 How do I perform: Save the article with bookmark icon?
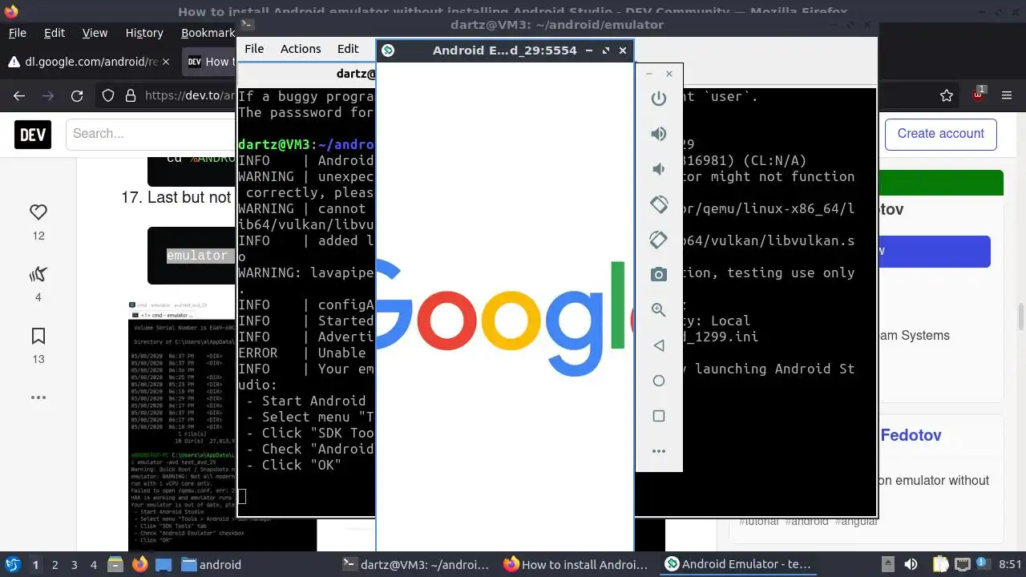click(x=38, y=336)
